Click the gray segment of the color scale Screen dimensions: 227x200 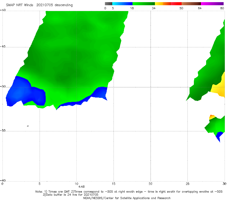[109, 4]
